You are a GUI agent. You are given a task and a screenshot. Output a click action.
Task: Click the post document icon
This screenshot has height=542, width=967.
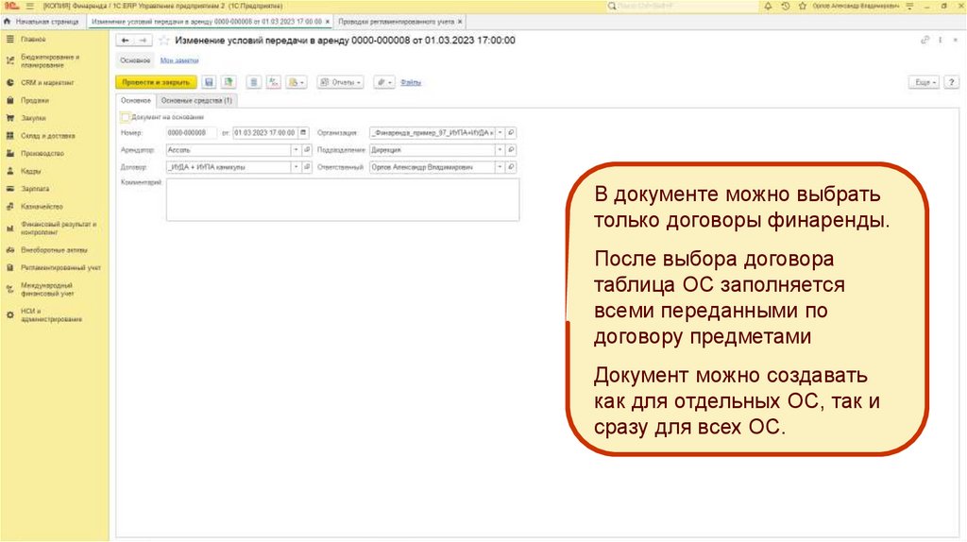click(x=228, y=83)
